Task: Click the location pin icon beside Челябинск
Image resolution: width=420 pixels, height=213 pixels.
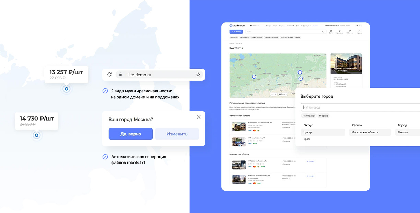Action: coord(251,26)
